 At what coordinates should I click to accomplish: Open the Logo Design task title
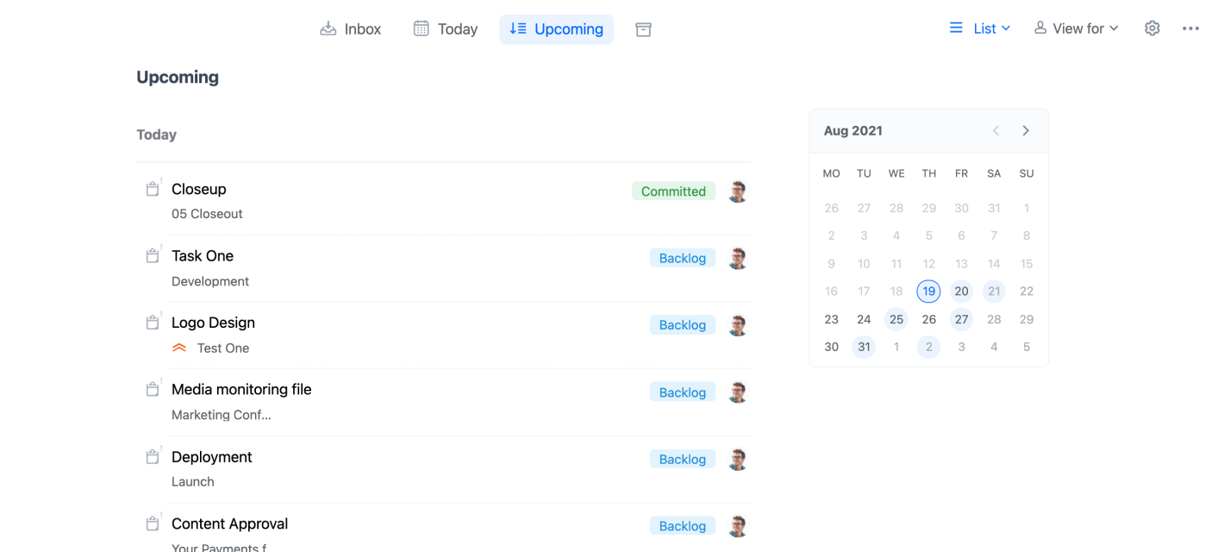213,323
